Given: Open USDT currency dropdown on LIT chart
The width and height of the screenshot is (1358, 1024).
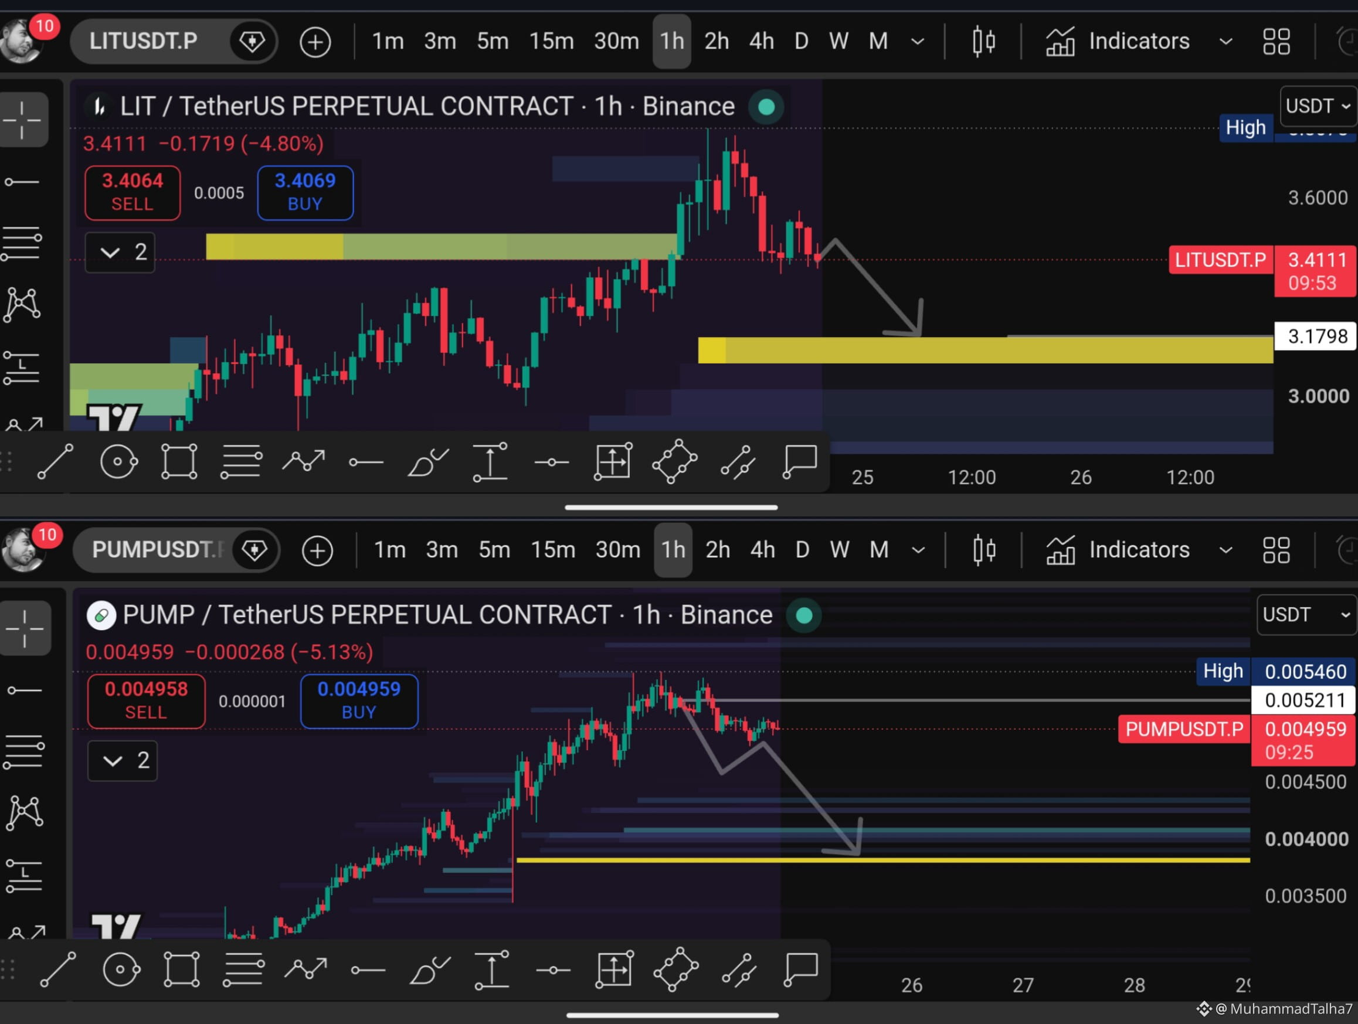Looking at the screenshot, I should coord(1318,106).
